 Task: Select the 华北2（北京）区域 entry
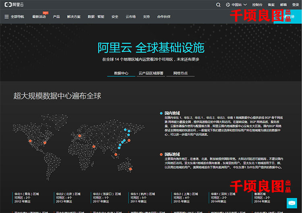coord(68,198)
